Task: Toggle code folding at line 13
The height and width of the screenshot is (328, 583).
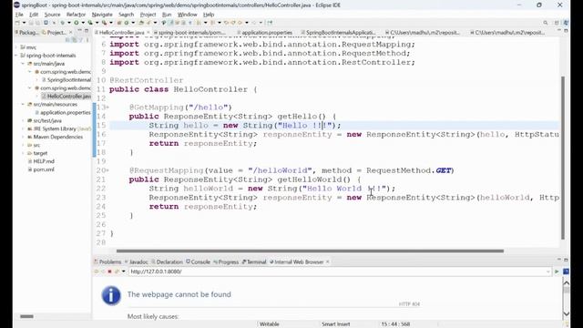Action: [x=108, y=108]
